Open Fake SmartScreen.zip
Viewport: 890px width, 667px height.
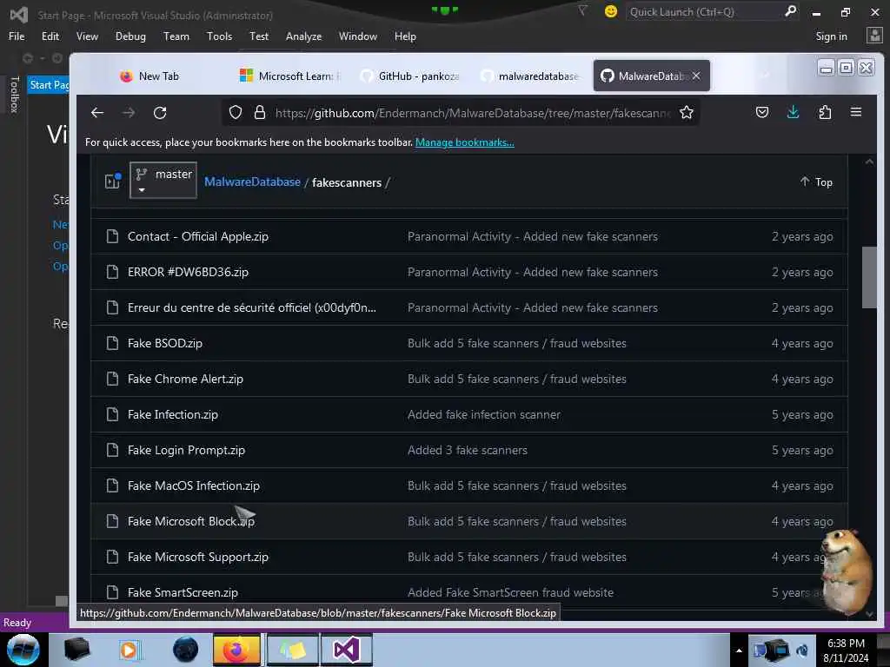tap(183, 592)
